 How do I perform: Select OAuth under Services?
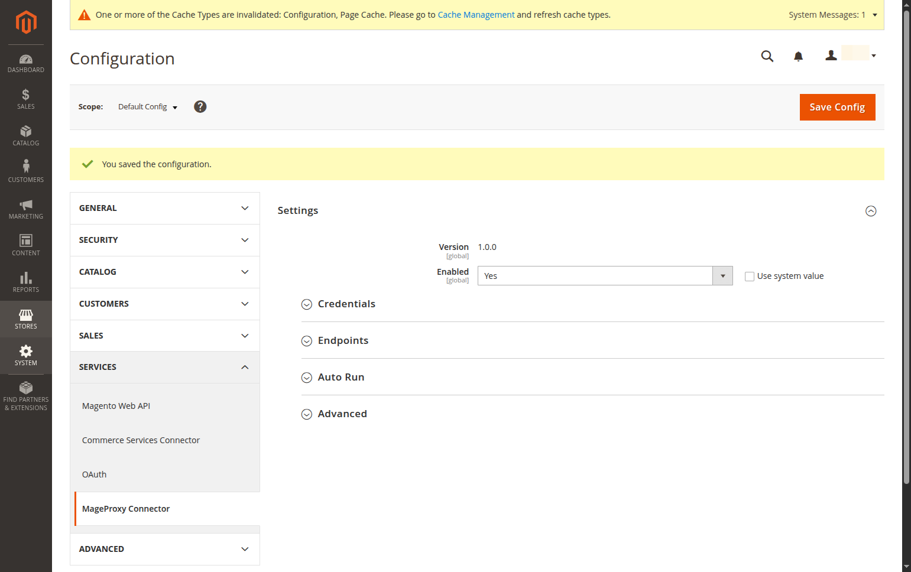point(94,474)
